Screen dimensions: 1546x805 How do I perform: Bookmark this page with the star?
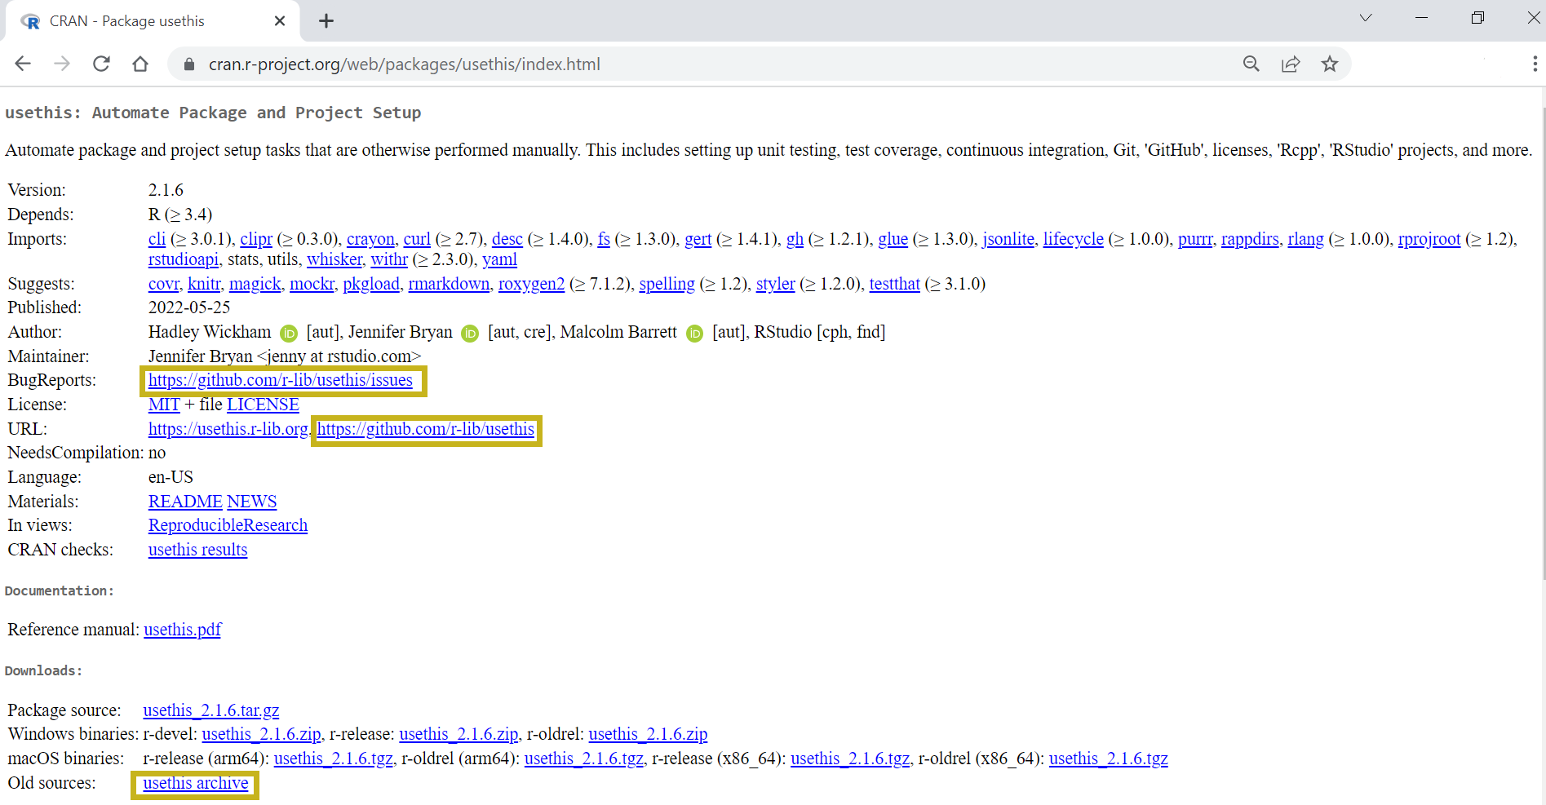click(x=1330, y=64)
